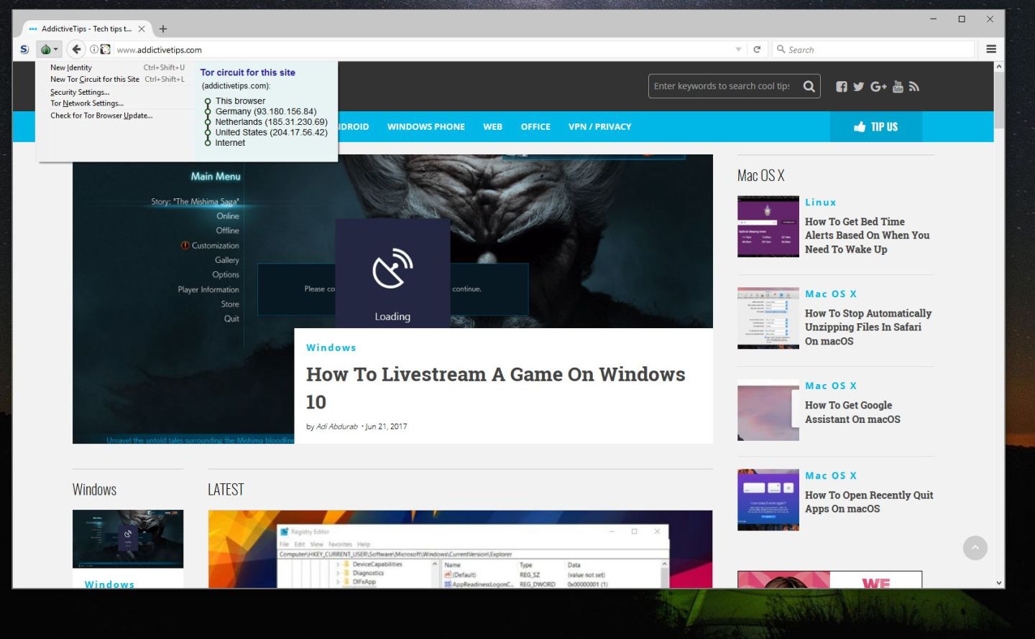
Task: Click the Google Assistant article thumbnail
Action: 768,410
